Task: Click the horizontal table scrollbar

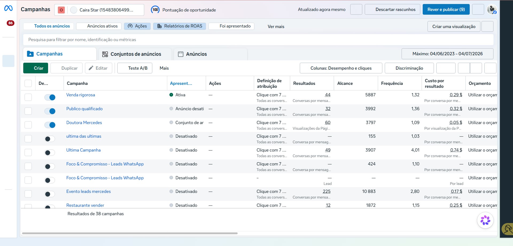Action: click(x=130, y=233)
